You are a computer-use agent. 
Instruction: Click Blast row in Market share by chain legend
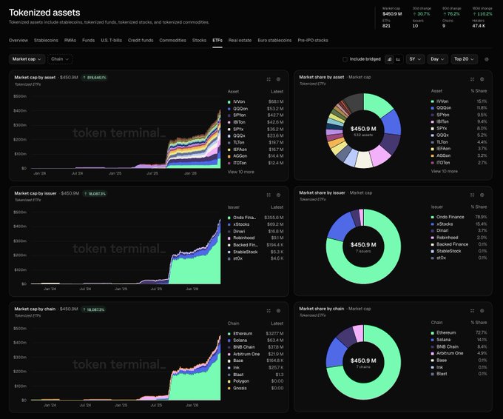(x=459, y=374)
